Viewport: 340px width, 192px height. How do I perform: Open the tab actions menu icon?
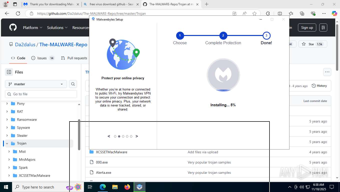click(x=15, y=4)
